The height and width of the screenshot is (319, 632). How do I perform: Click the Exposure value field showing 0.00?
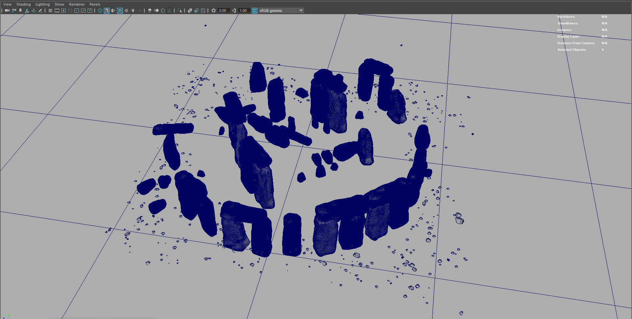tap(224, 11)
